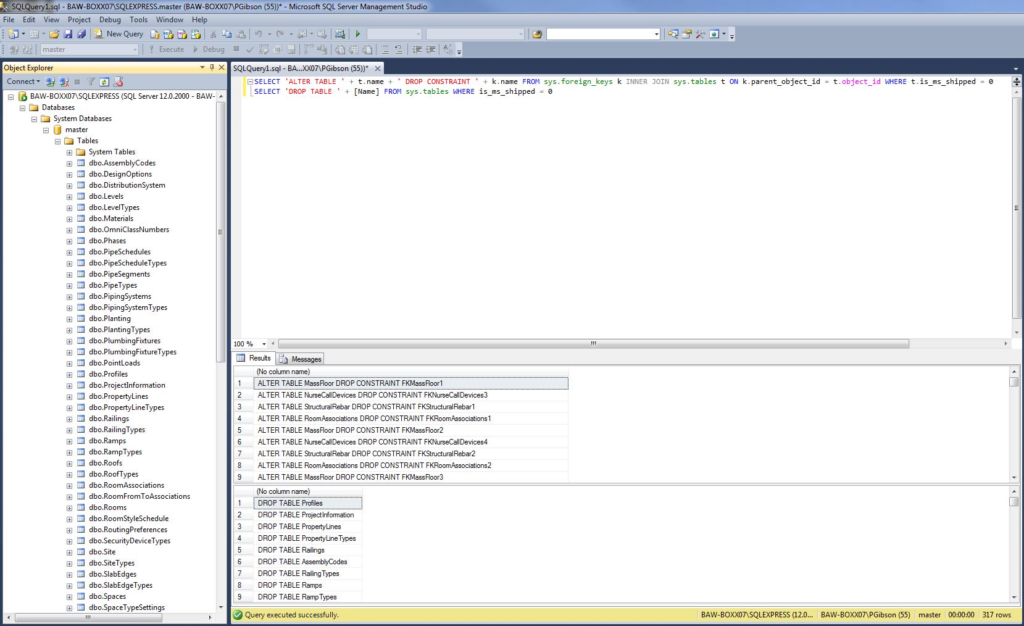Select the Results tab
Screen dimensions: 1024x626
254,358
